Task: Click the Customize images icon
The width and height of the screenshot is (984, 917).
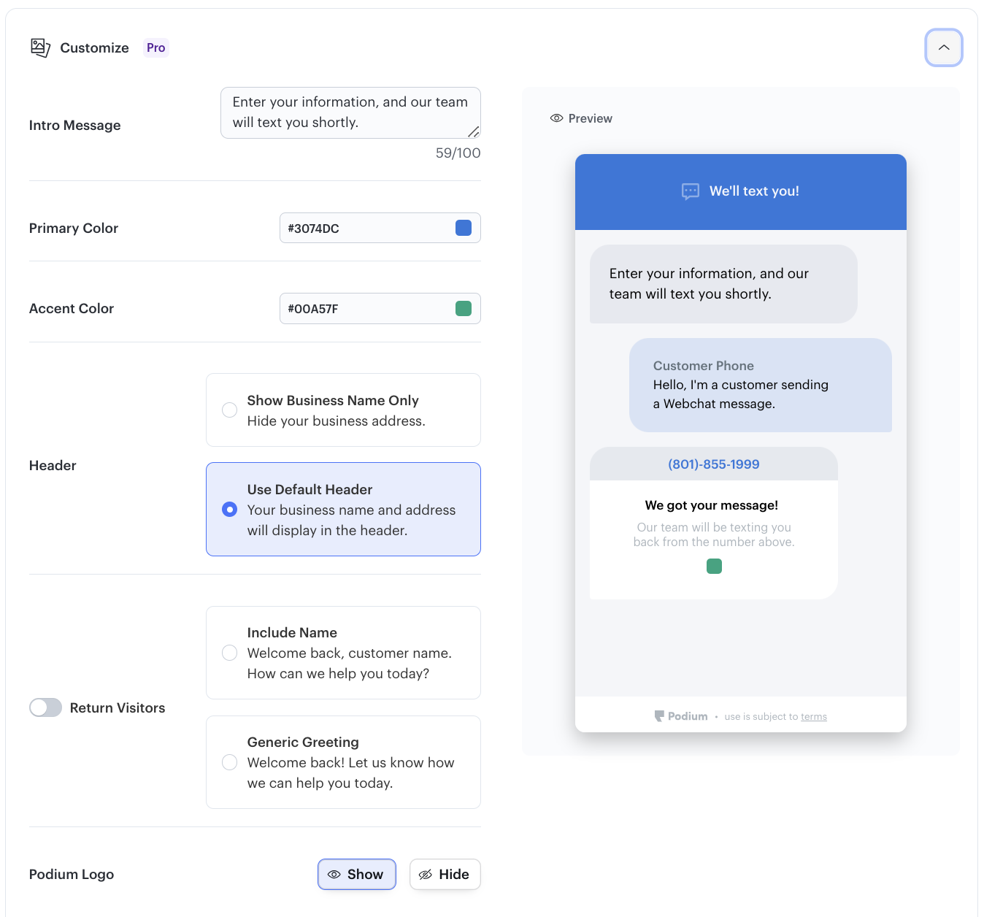Action: 40,47
